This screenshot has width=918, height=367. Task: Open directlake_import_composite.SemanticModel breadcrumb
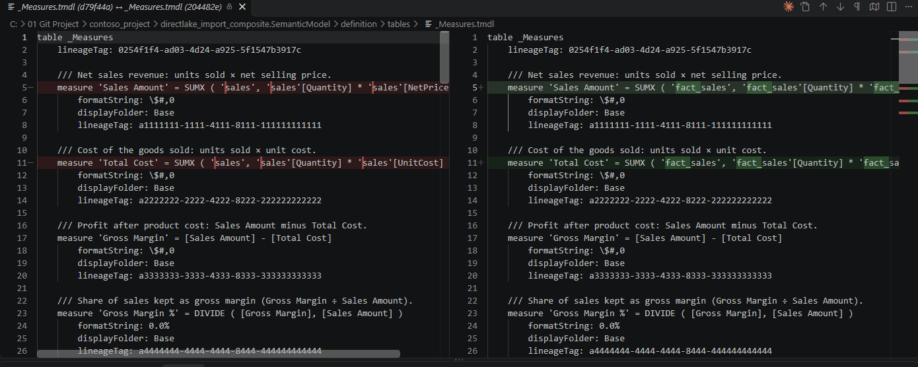(x=246, y=24)
